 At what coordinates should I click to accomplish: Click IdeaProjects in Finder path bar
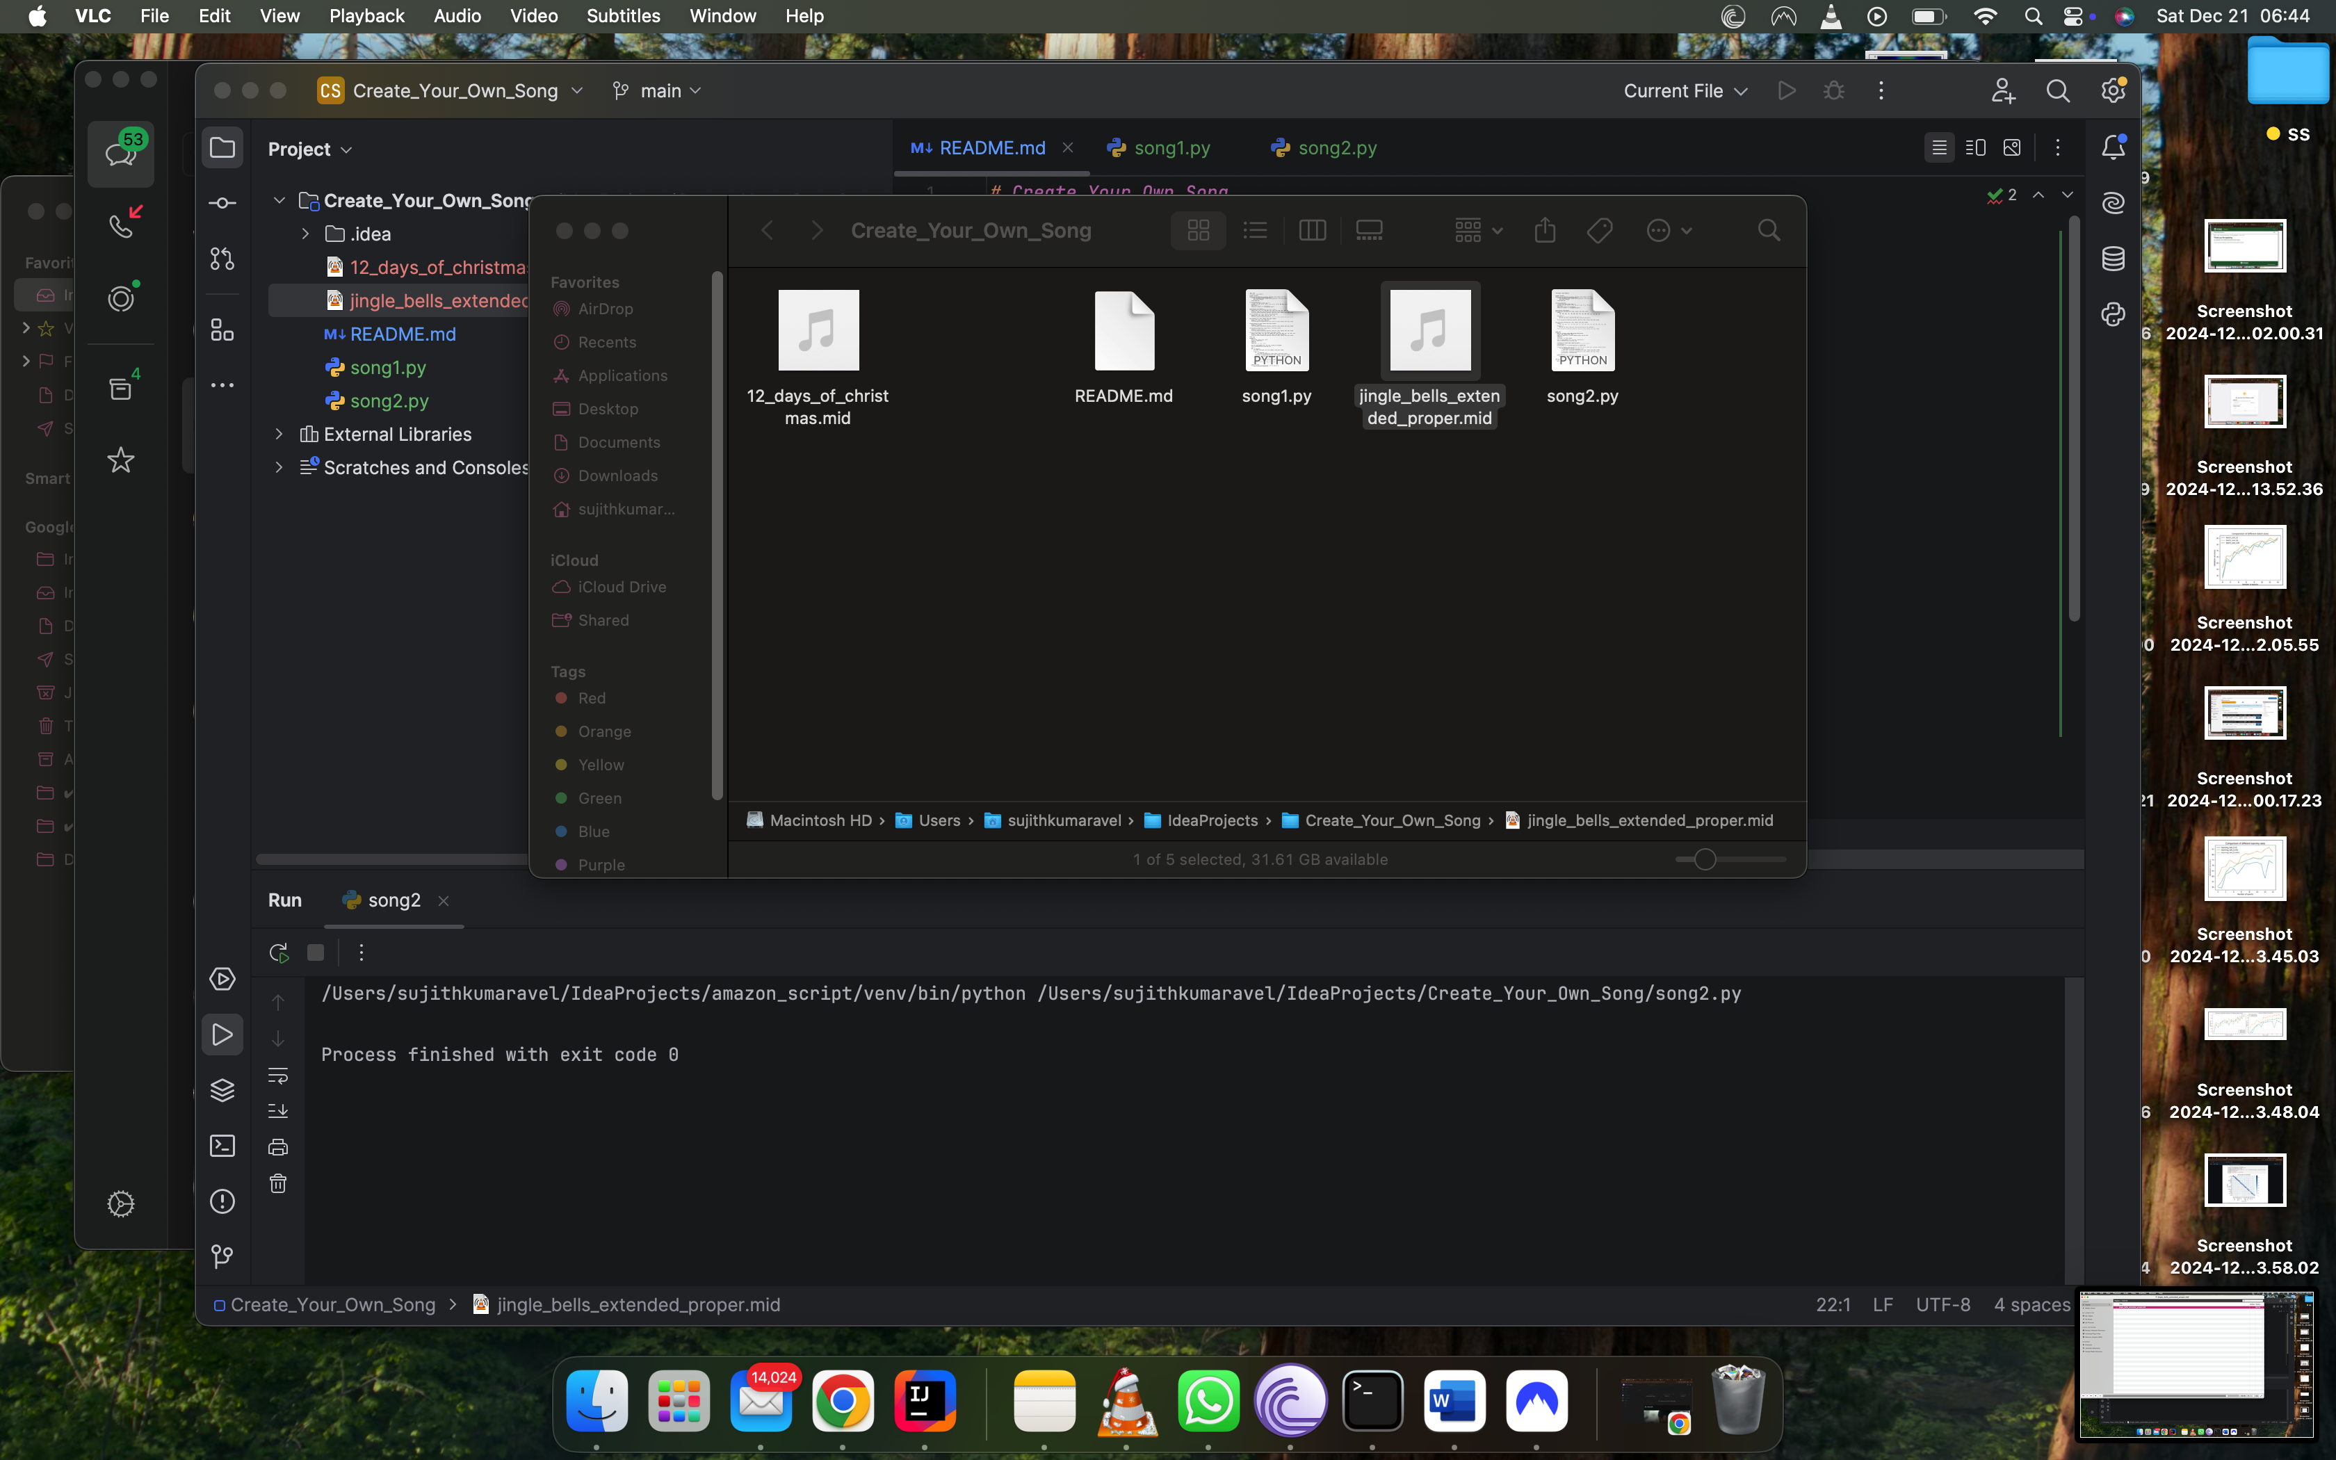(x=1211, y=821)
